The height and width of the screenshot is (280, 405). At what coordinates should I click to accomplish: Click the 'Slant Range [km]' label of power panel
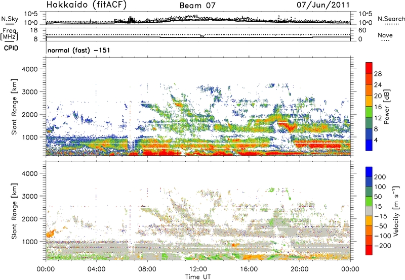(14, 107)
